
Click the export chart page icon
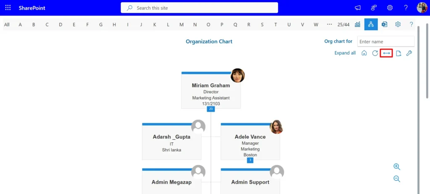point(399,53)
